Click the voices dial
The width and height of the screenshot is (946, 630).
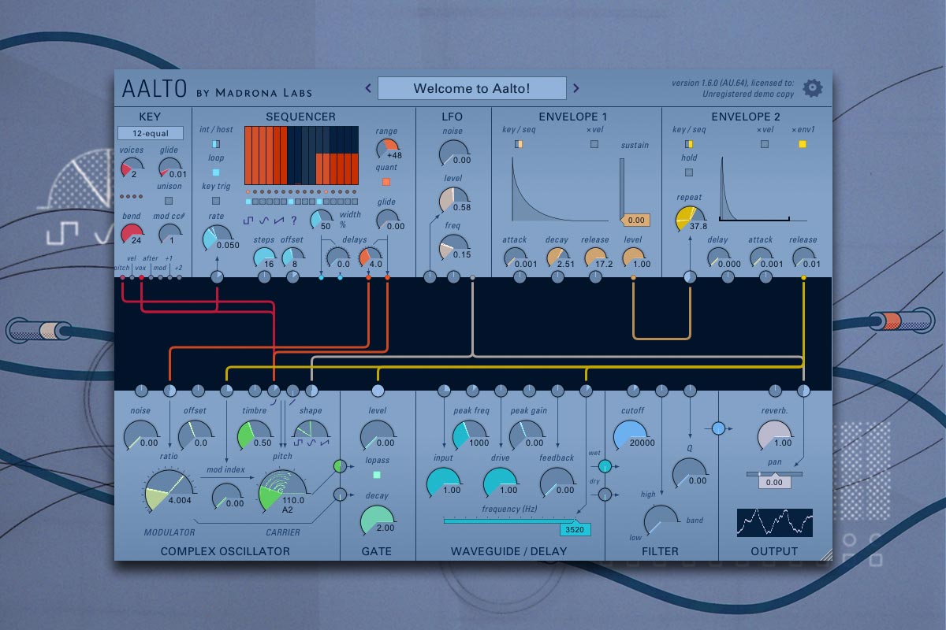(x=131, y=169)
